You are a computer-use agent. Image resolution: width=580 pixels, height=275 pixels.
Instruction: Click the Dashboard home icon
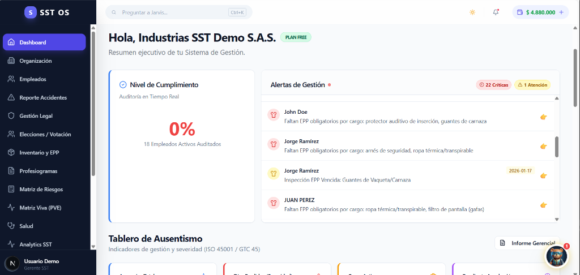tap(11, 42)
